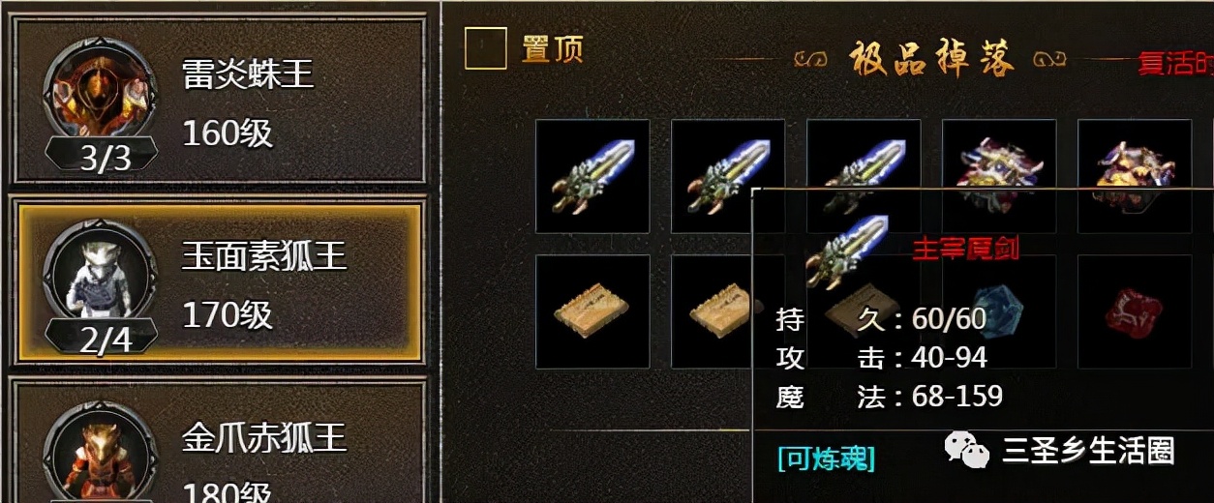The image size is (1214, 503).
Task: Click the 2/4 kill counter badge
Action: [105, 341]
